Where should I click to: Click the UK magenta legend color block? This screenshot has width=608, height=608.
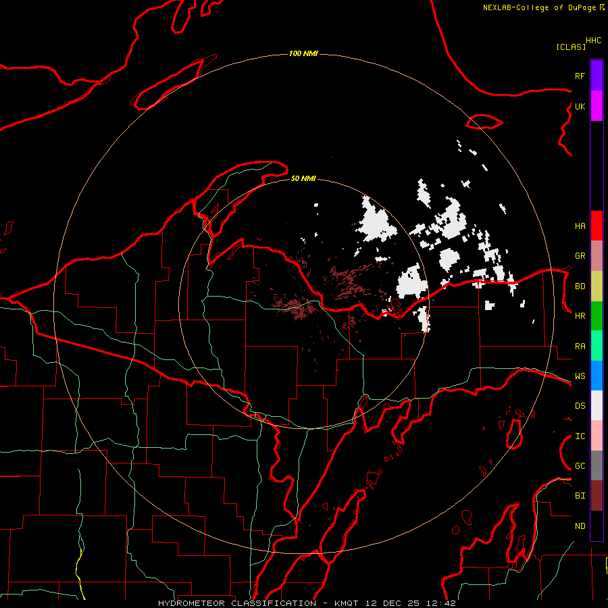597,106
